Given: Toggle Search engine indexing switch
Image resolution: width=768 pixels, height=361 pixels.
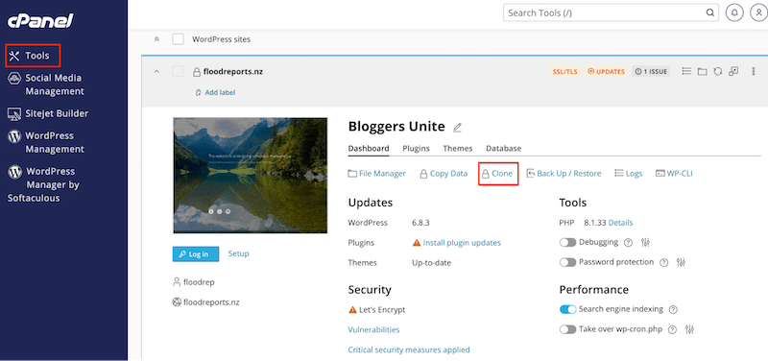Looking at the screenshot, I should click(x=567, y=309).
